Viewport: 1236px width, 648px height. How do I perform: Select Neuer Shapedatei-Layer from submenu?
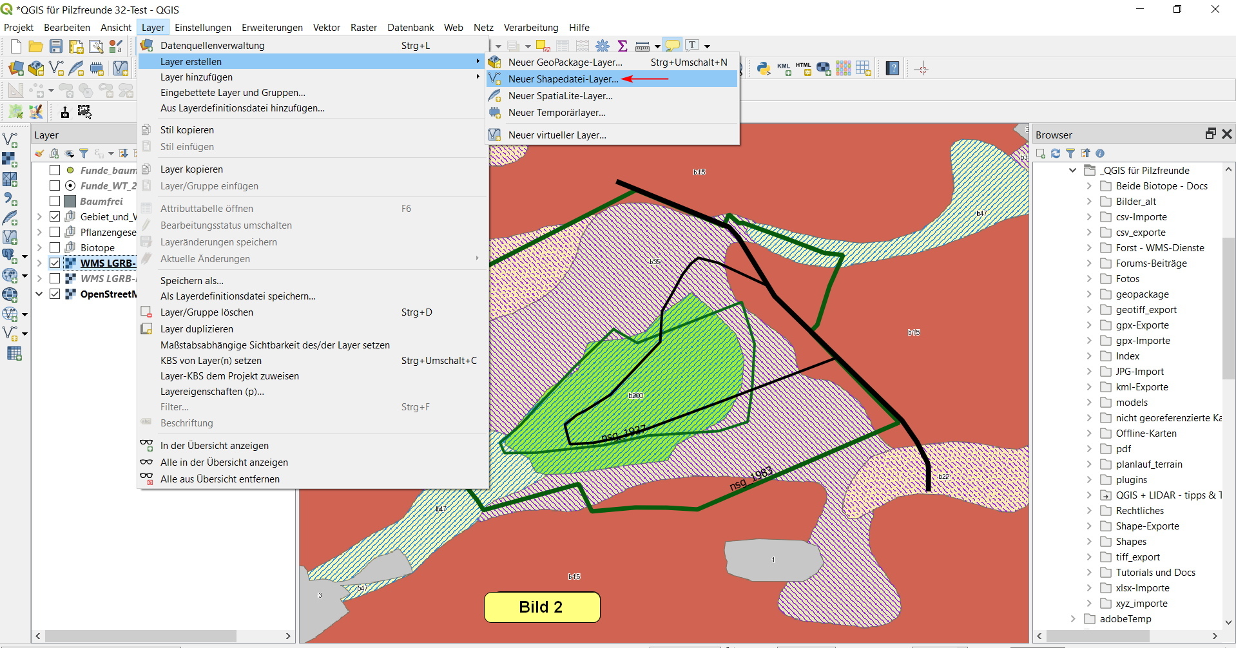(x=563, y=79)
